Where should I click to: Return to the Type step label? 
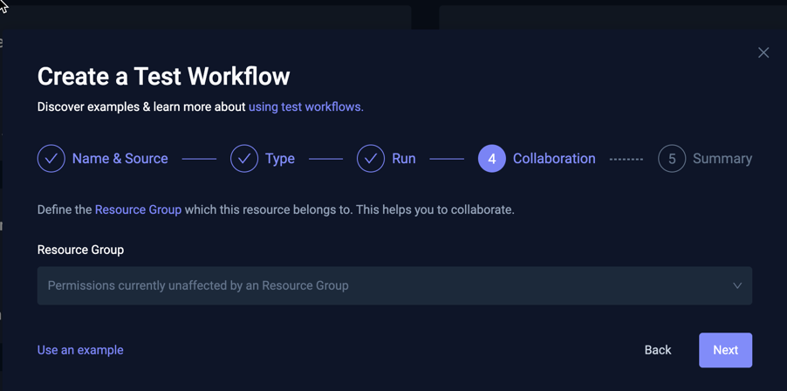click(x=280, y=159)
